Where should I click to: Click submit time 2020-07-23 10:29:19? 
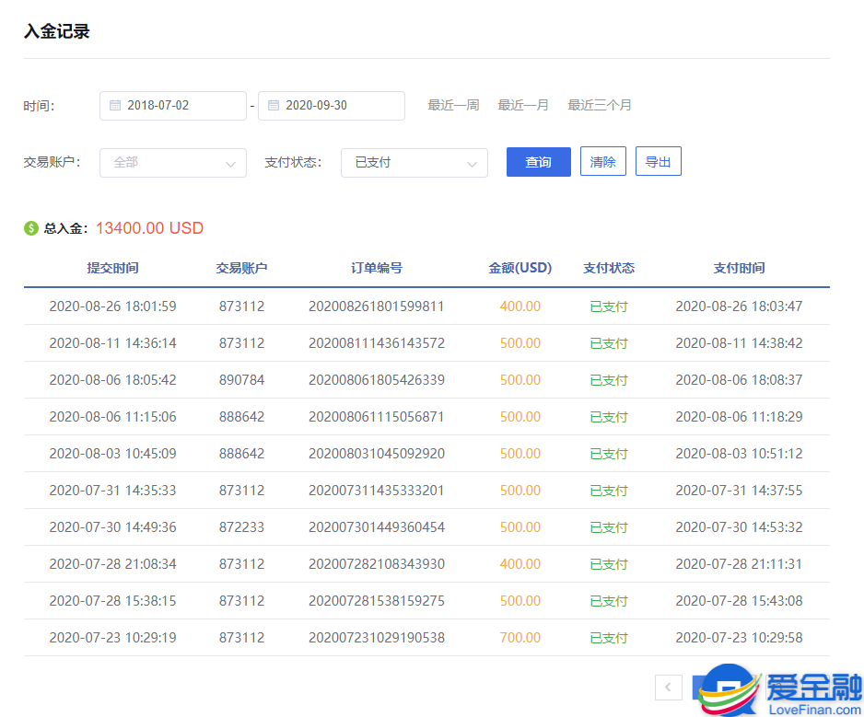click(x=113, y=638)
